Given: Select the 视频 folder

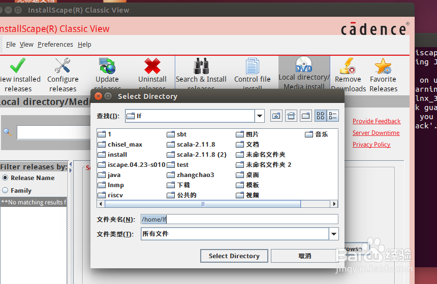Looking at the screenshot, I should coord(247,195).
